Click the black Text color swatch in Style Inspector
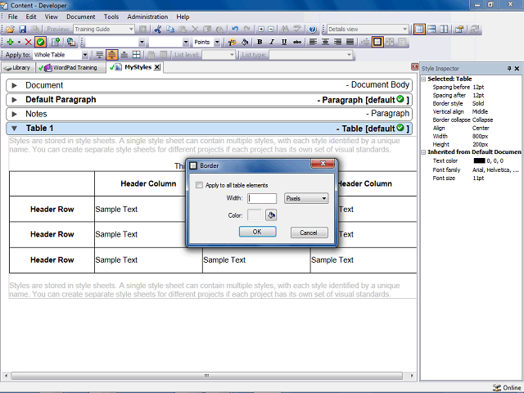 (479, 161)
